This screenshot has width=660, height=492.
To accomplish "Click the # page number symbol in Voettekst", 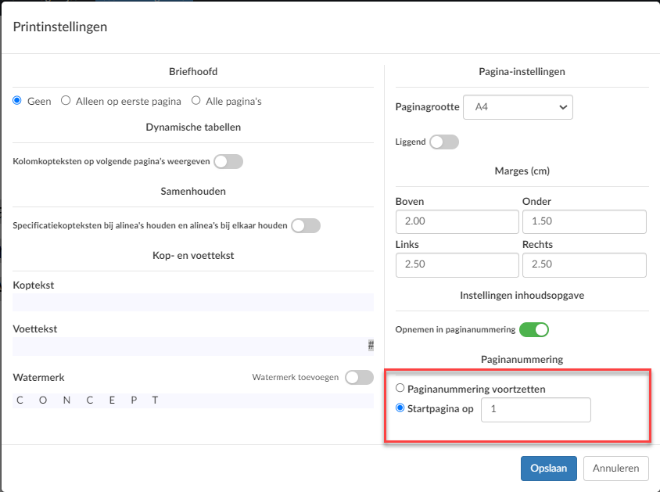I will [x=371, y=346].
